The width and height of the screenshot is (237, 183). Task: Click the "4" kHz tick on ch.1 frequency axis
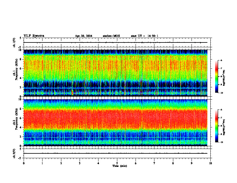click(x=21, y=78)
